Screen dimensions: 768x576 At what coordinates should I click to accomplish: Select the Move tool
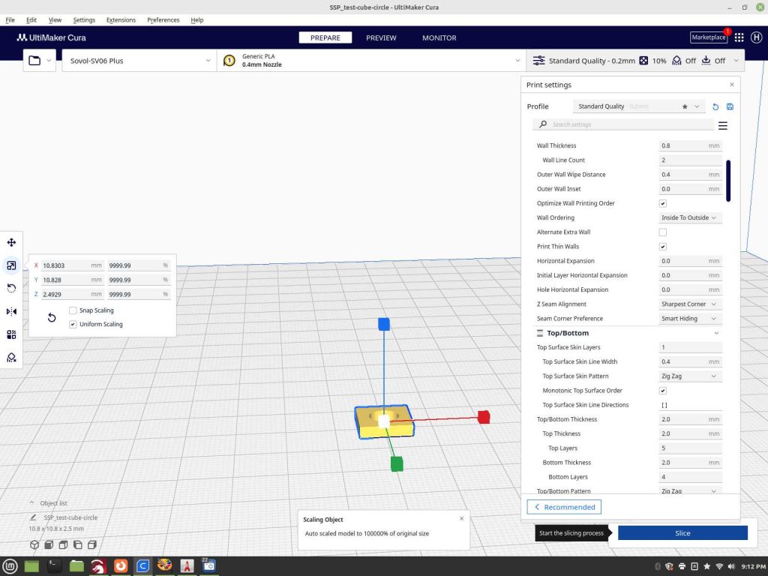(x=11, y=242)
